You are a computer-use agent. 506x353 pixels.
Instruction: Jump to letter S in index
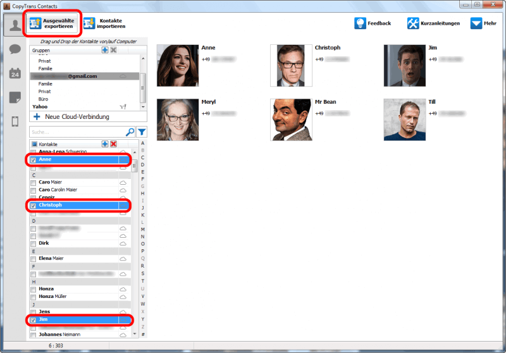pos(143,273)
